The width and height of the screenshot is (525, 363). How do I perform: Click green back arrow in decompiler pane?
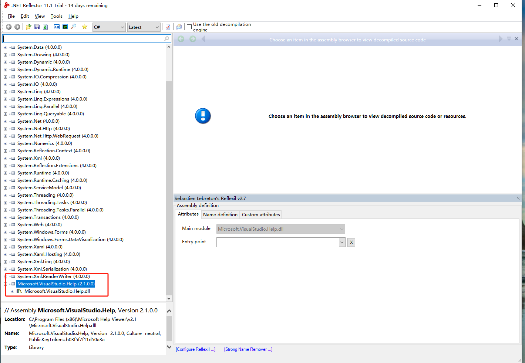point(181,39)
